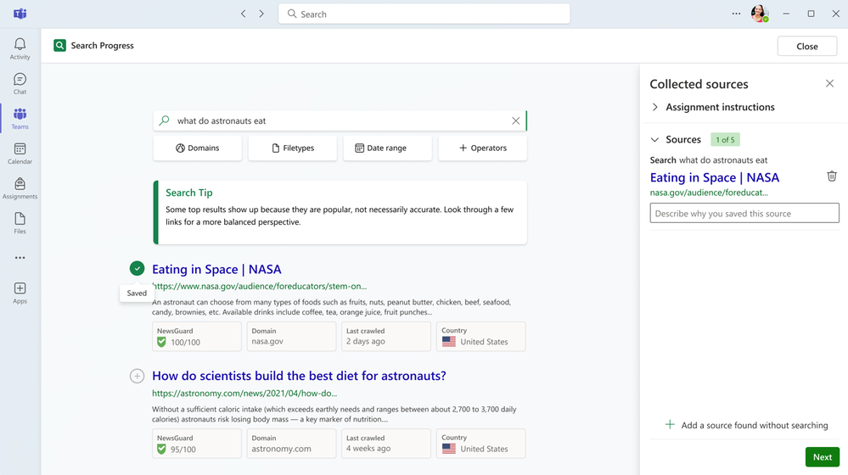Click Country box under NASA result
This screenshot has width=848, height=475.
click(480, 337)
